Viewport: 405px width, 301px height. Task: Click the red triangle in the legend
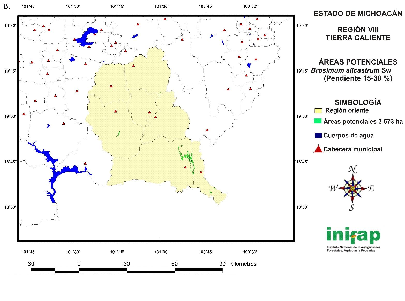click(x=318, y=149)
